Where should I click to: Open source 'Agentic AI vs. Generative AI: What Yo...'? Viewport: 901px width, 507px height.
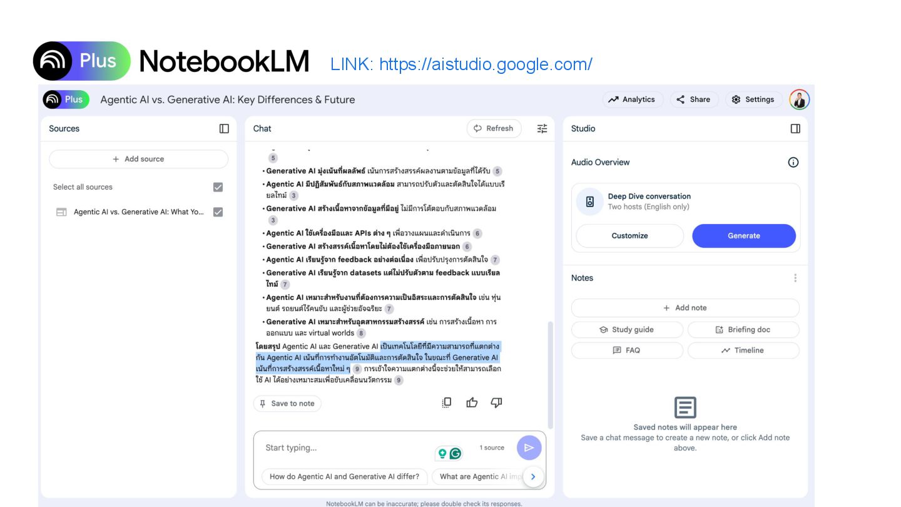tap(139, 212)
